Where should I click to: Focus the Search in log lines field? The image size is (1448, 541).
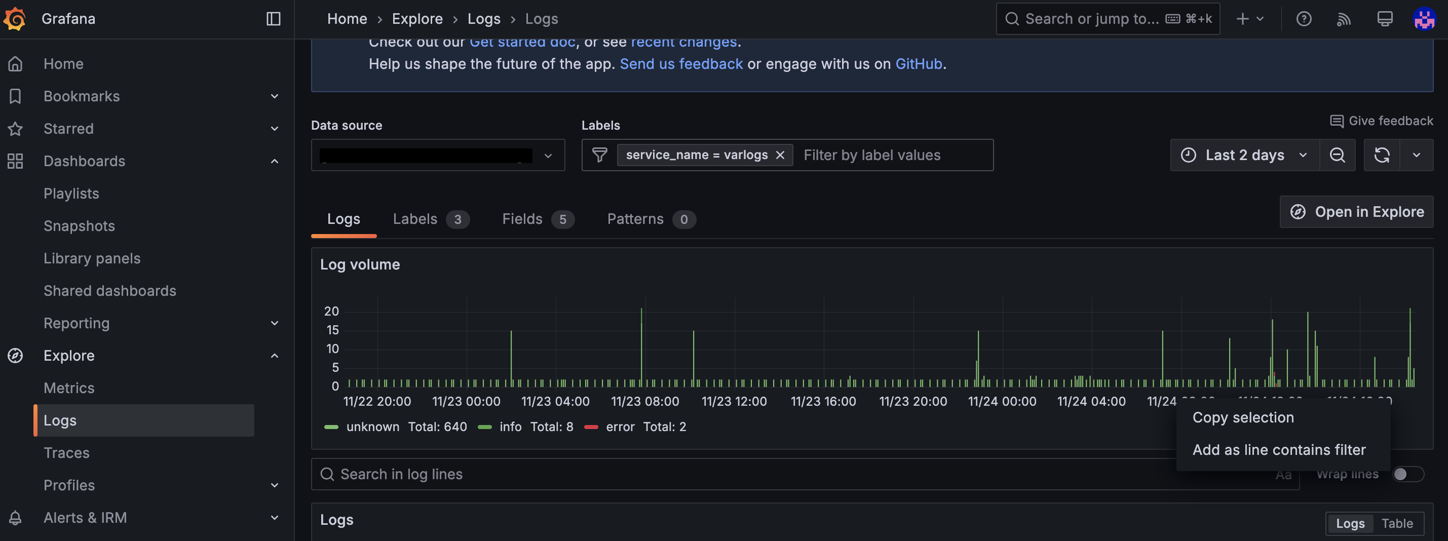point(805,474)
